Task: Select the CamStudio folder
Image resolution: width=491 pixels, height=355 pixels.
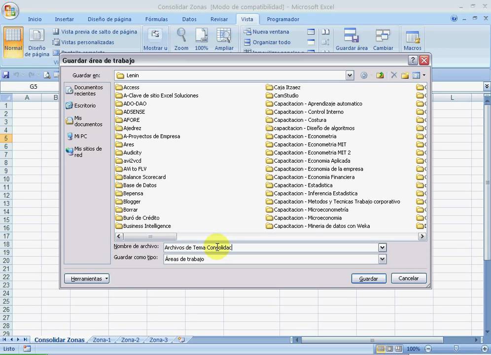Action: [x=282, y=96]
